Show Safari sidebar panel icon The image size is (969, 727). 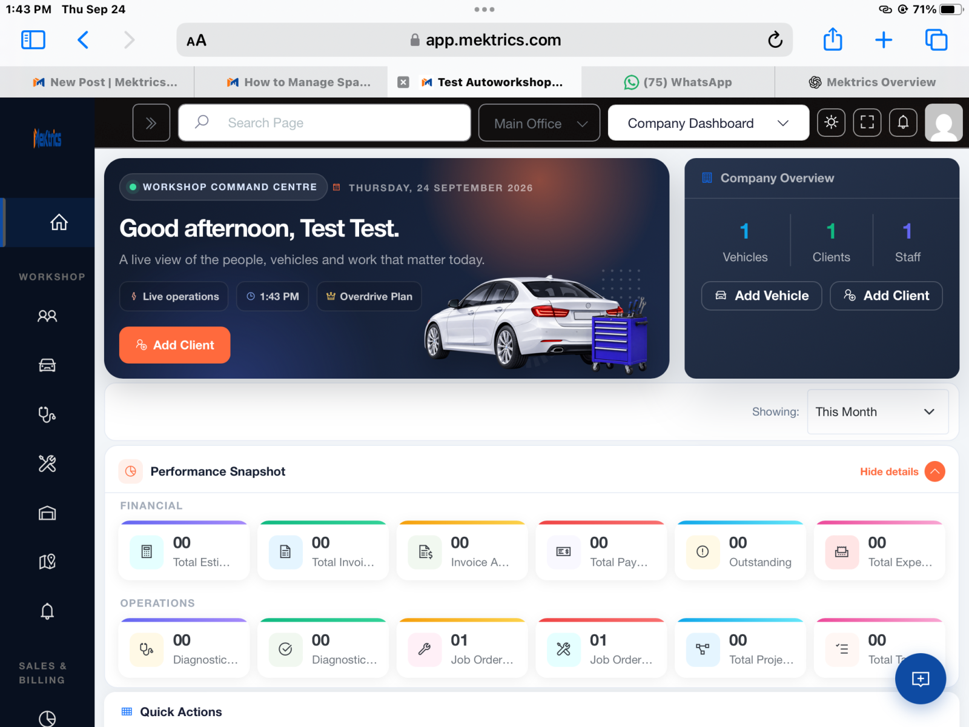(x=33, y=40)
